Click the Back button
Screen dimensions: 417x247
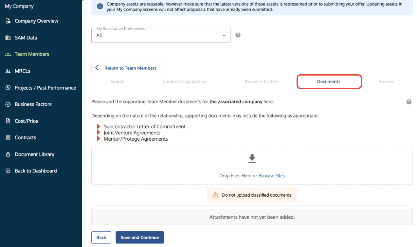tap(101, 238)
